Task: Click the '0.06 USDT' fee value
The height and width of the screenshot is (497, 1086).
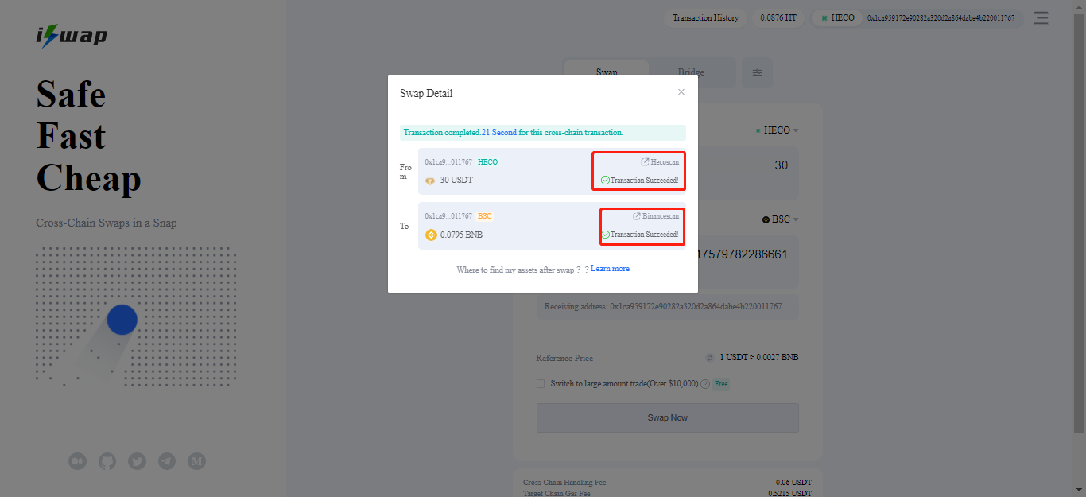Action: 793,483
